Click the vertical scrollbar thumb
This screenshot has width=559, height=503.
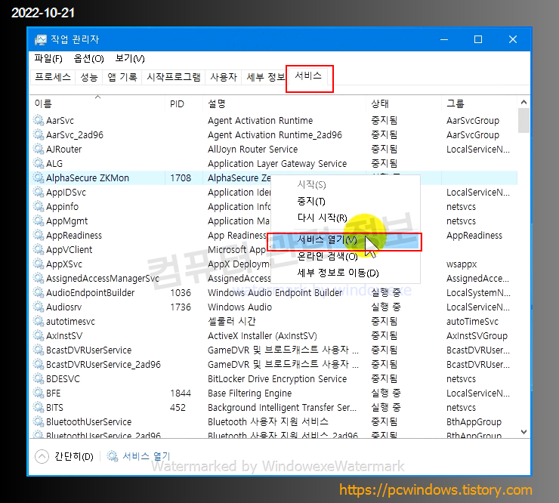(x=523, y=120)
